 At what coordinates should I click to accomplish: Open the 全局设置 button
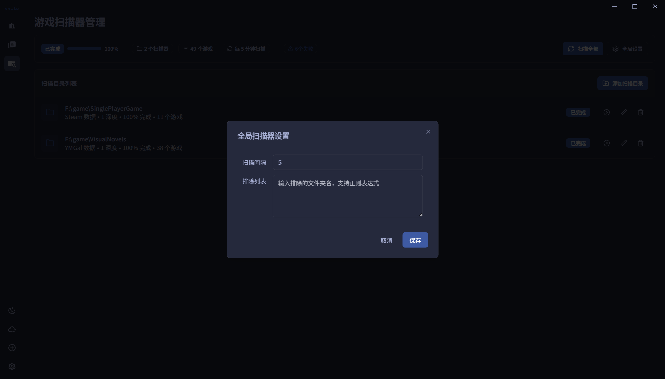[x=627, y=49]
